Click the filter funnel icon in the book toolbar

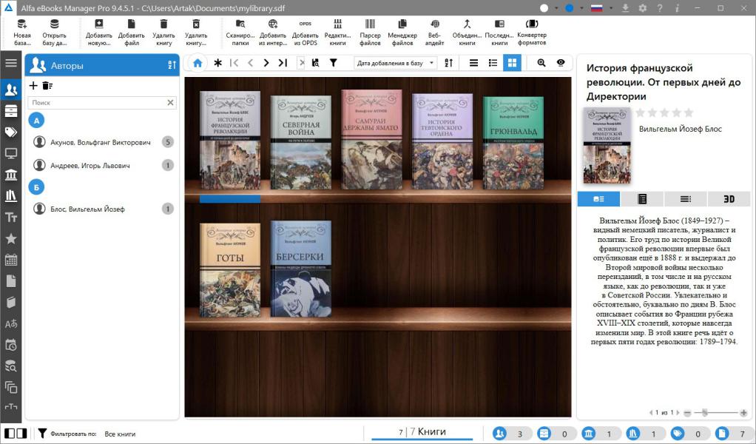[334, 63]
